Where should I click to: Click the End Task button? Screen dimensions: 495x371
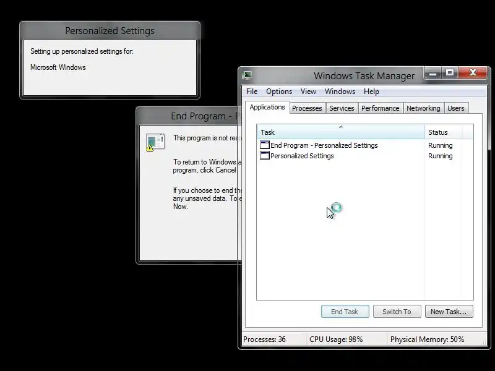345,312
